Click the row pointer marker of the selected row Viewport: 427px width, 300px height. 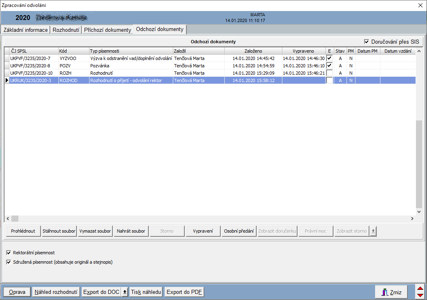coord(7,80)
